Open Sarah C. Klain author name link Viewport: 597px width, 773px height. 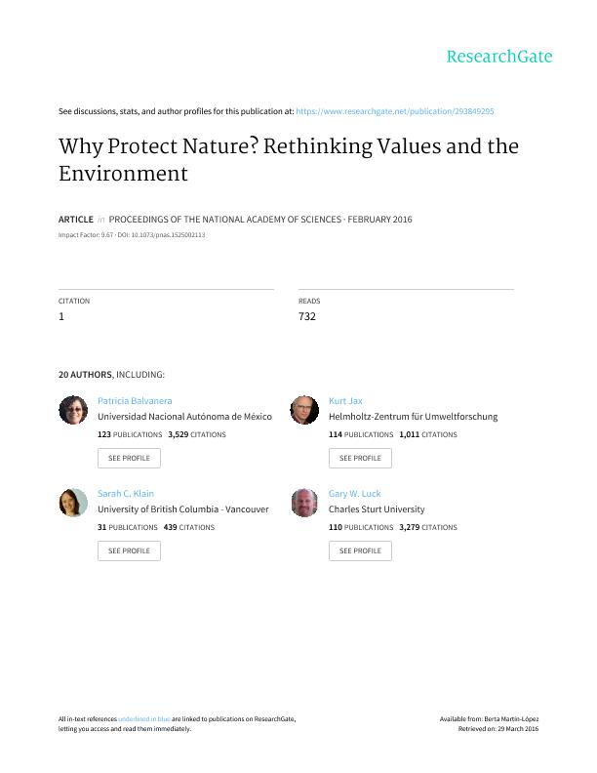click(x=126, y=494)
